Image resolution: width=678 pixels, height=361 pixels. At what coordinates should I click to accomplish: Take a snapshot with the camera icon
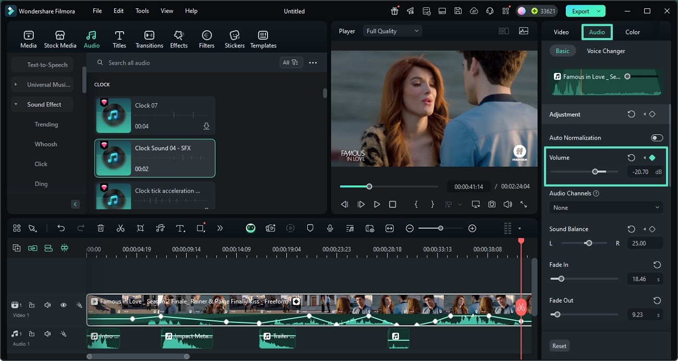[x=492, y=205]
